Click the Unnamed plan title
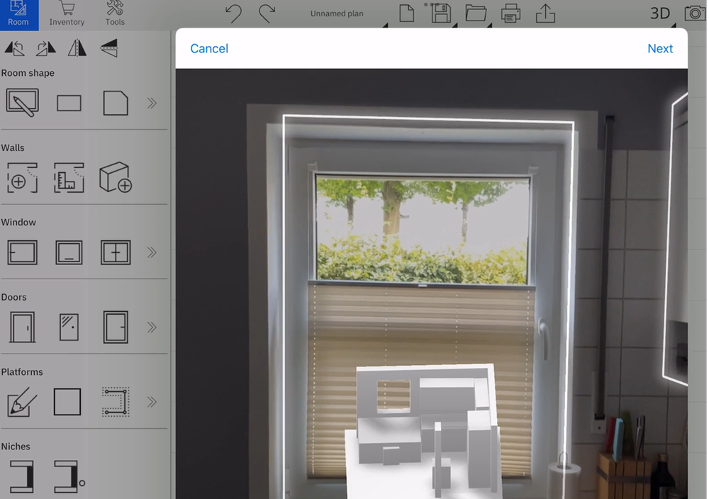 point(336,13)
